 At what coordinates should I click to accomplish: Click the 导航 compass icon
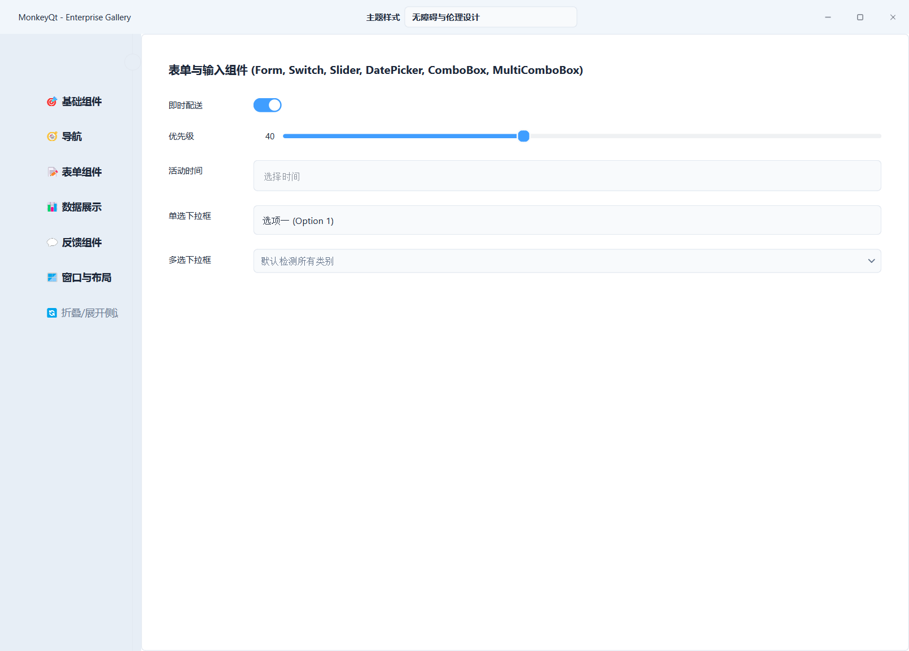point(52,137)
